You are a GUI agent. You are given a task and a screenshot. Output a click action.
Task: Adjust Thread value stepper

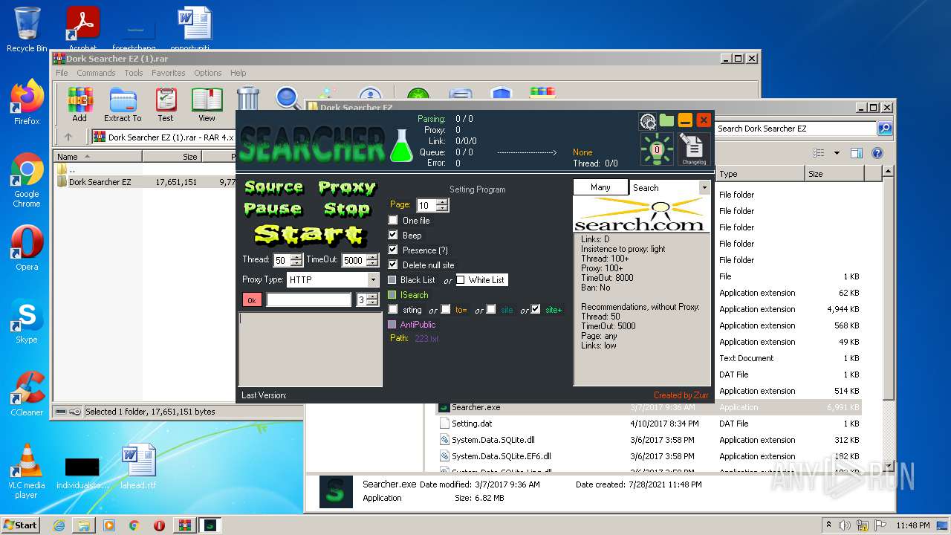296,260
